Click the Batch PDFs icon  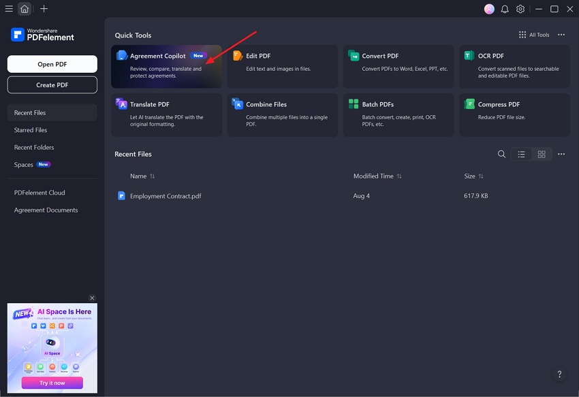[x=354, y=104]
